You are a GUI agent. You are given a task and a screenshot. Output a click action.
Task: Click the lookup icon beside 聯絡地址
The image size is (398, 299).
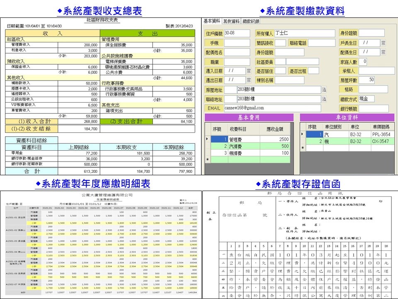324,99
